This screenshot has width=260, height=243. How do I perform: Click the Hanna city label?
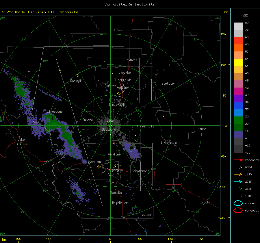pyautogui.click(x=202, y=129)
